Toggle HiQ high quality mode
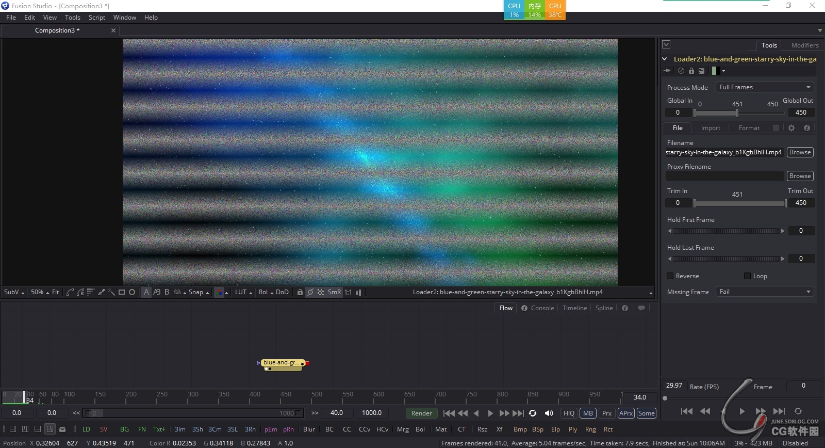 [x=569, y=413]
